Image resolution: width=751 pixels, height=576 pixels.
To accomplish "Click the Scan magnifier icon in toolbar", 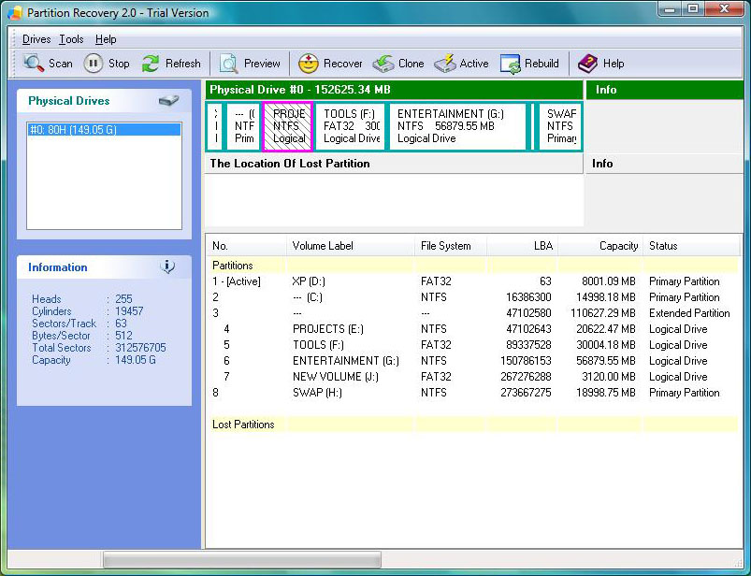I will click(x=35, y=64).
